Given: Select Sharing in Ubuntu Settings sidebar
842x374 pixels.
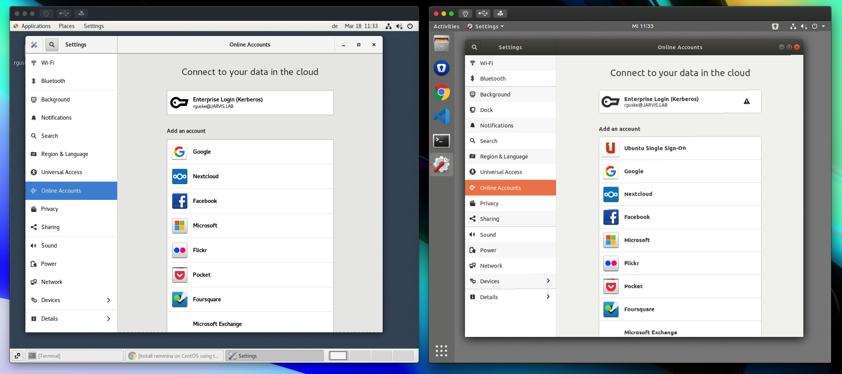Looking at the screenshot, I should coord(511,219).
